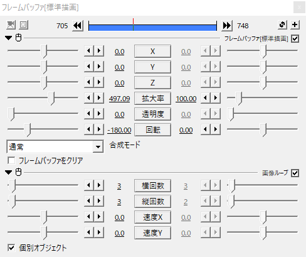Click the Z parameter button
Image resolution: width=306 pixels, height=257 pixels.
pyautogui.click(x=152, y=83)
